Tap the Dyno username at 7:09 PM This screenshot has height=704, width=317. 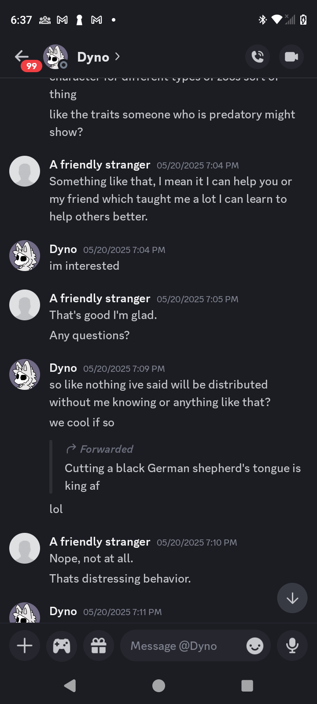[x=63, y=368]
